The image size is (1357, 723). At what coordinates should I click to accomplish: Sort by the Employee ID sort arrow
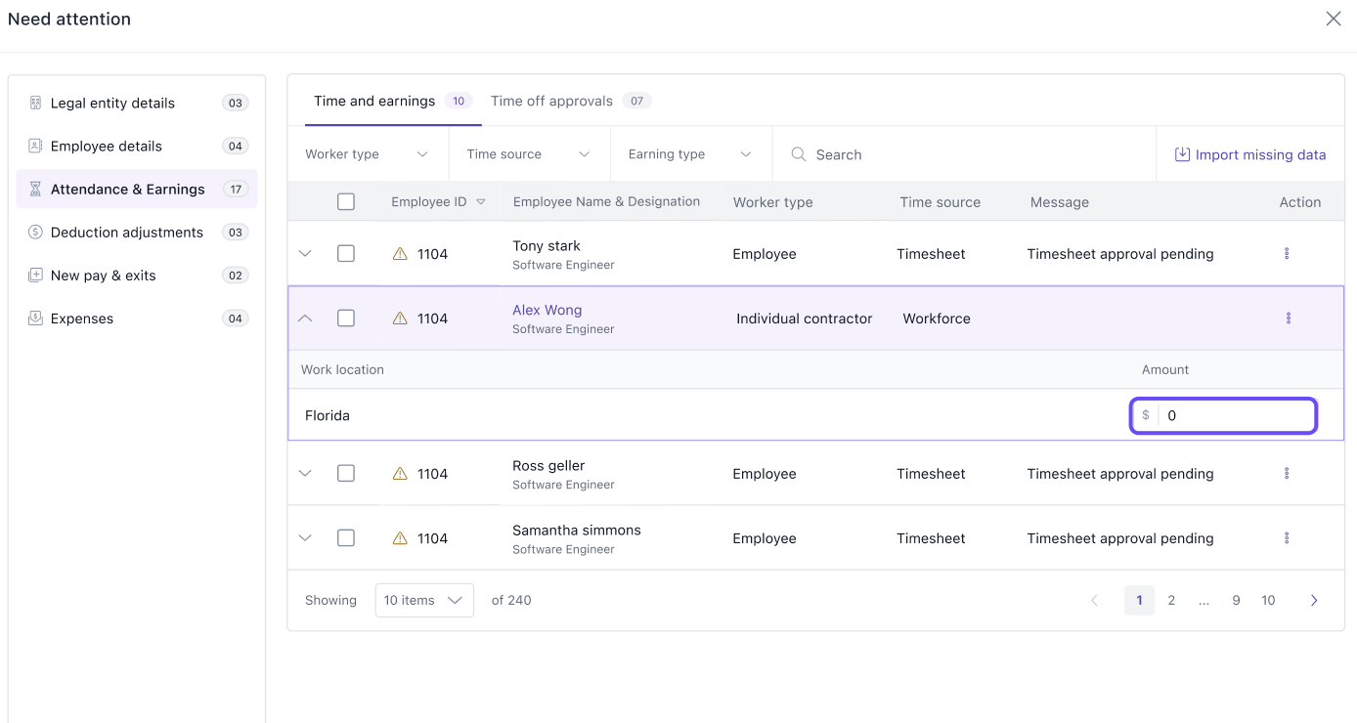point(481,202)
